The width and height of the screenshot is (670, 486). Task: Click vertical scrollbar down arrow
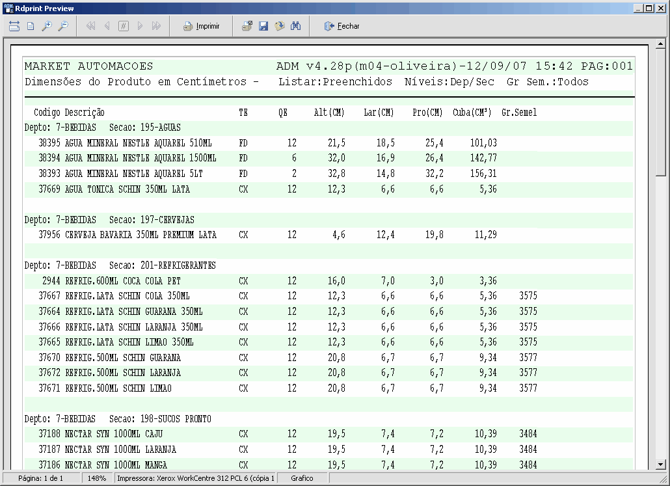coord(661,464)
